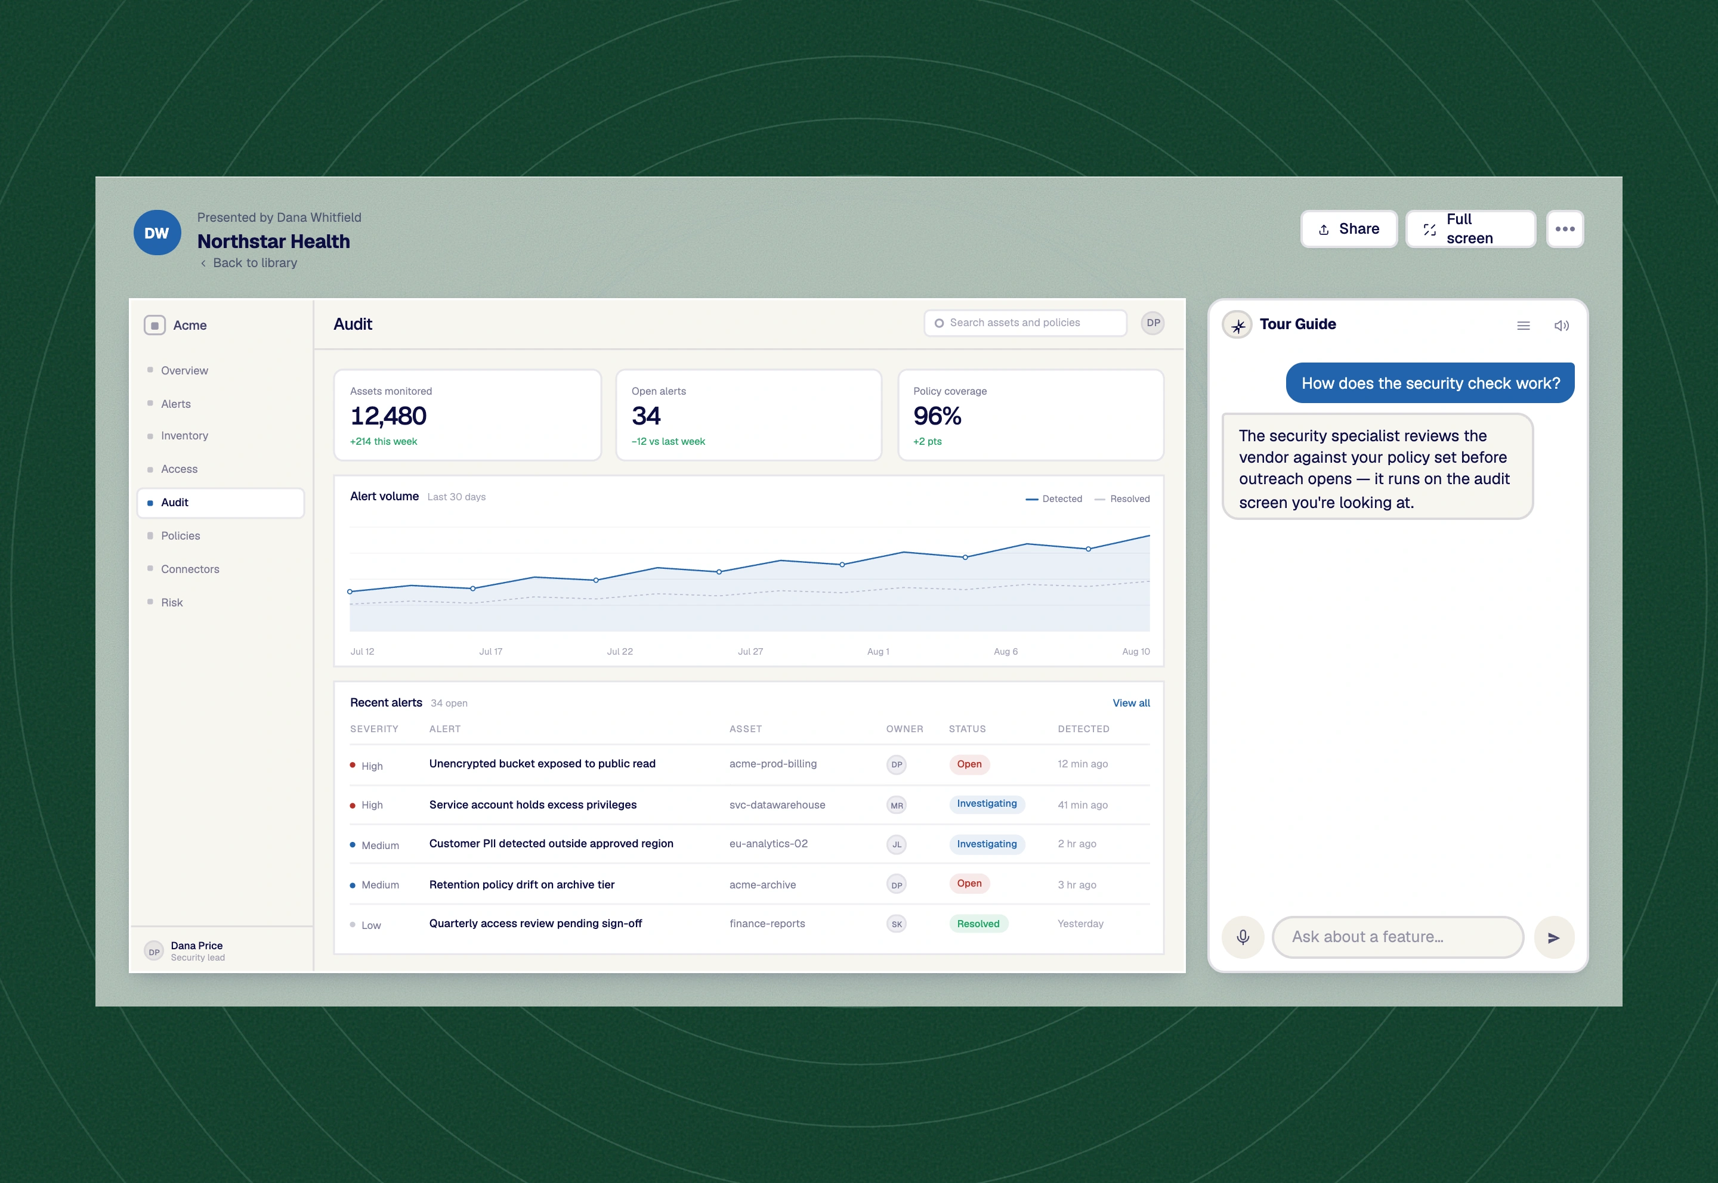Click the finance-reports asset name
Image resolution: width=1718 pixels, height=1183 pixels.
point(767,924)
